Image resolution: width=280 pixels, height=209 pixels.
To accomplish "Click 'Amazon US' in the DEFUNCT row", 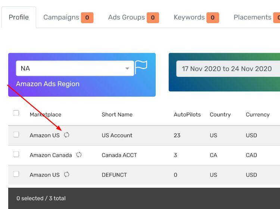I will [x=45, y=175].
